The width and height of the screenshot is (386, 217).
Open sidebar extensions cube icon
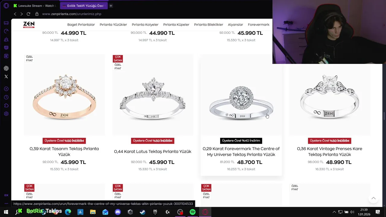point(6,105)
